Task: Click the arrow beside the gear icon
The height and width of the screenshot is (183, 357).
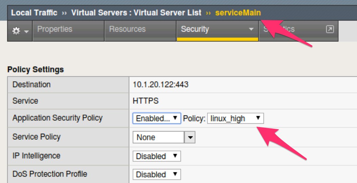Action: pyautogui.click(x=26, y=32)
